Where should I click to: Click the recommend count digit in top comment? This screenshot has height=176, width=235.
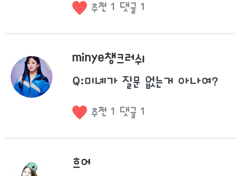tap(113, 7)
